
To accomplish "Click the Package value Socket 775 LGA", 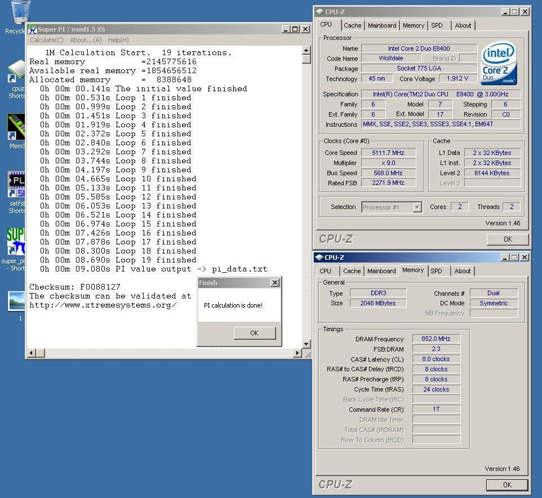I will 419,68.
